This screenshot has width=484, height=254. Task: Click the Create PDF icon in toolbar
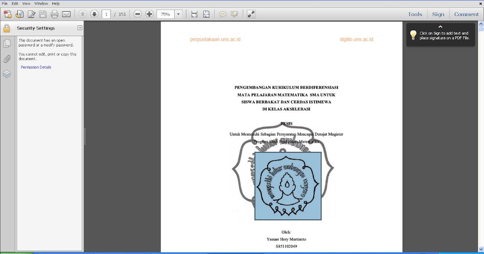[x=8, y=14]
